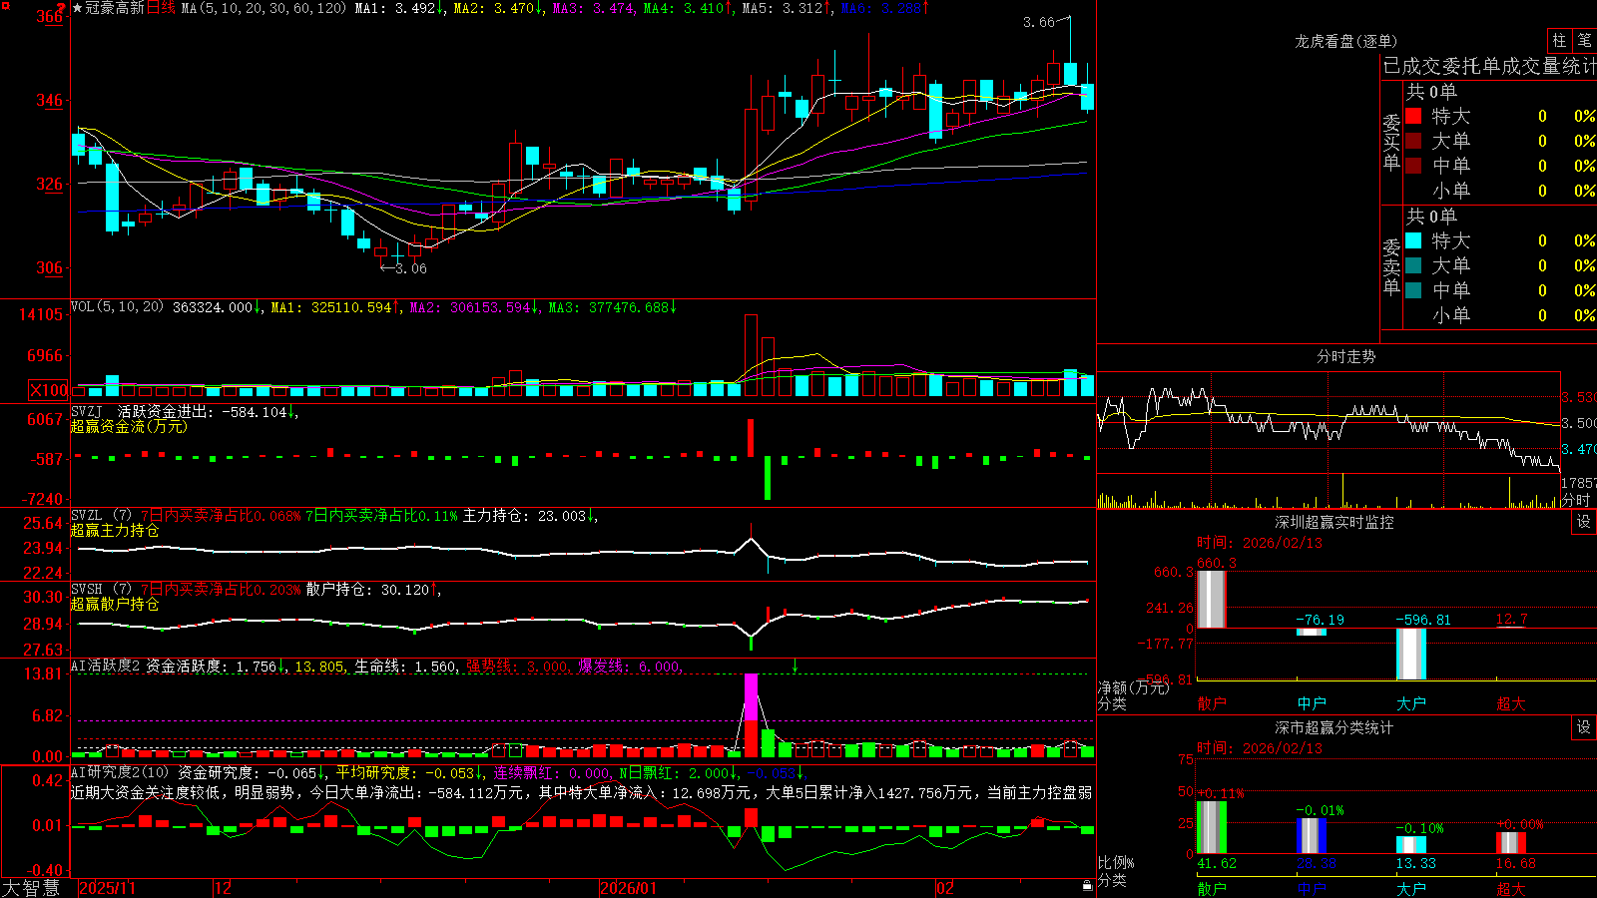Click the green down arrow in the AI活跃度2 panel

click(x=795, y=666)
